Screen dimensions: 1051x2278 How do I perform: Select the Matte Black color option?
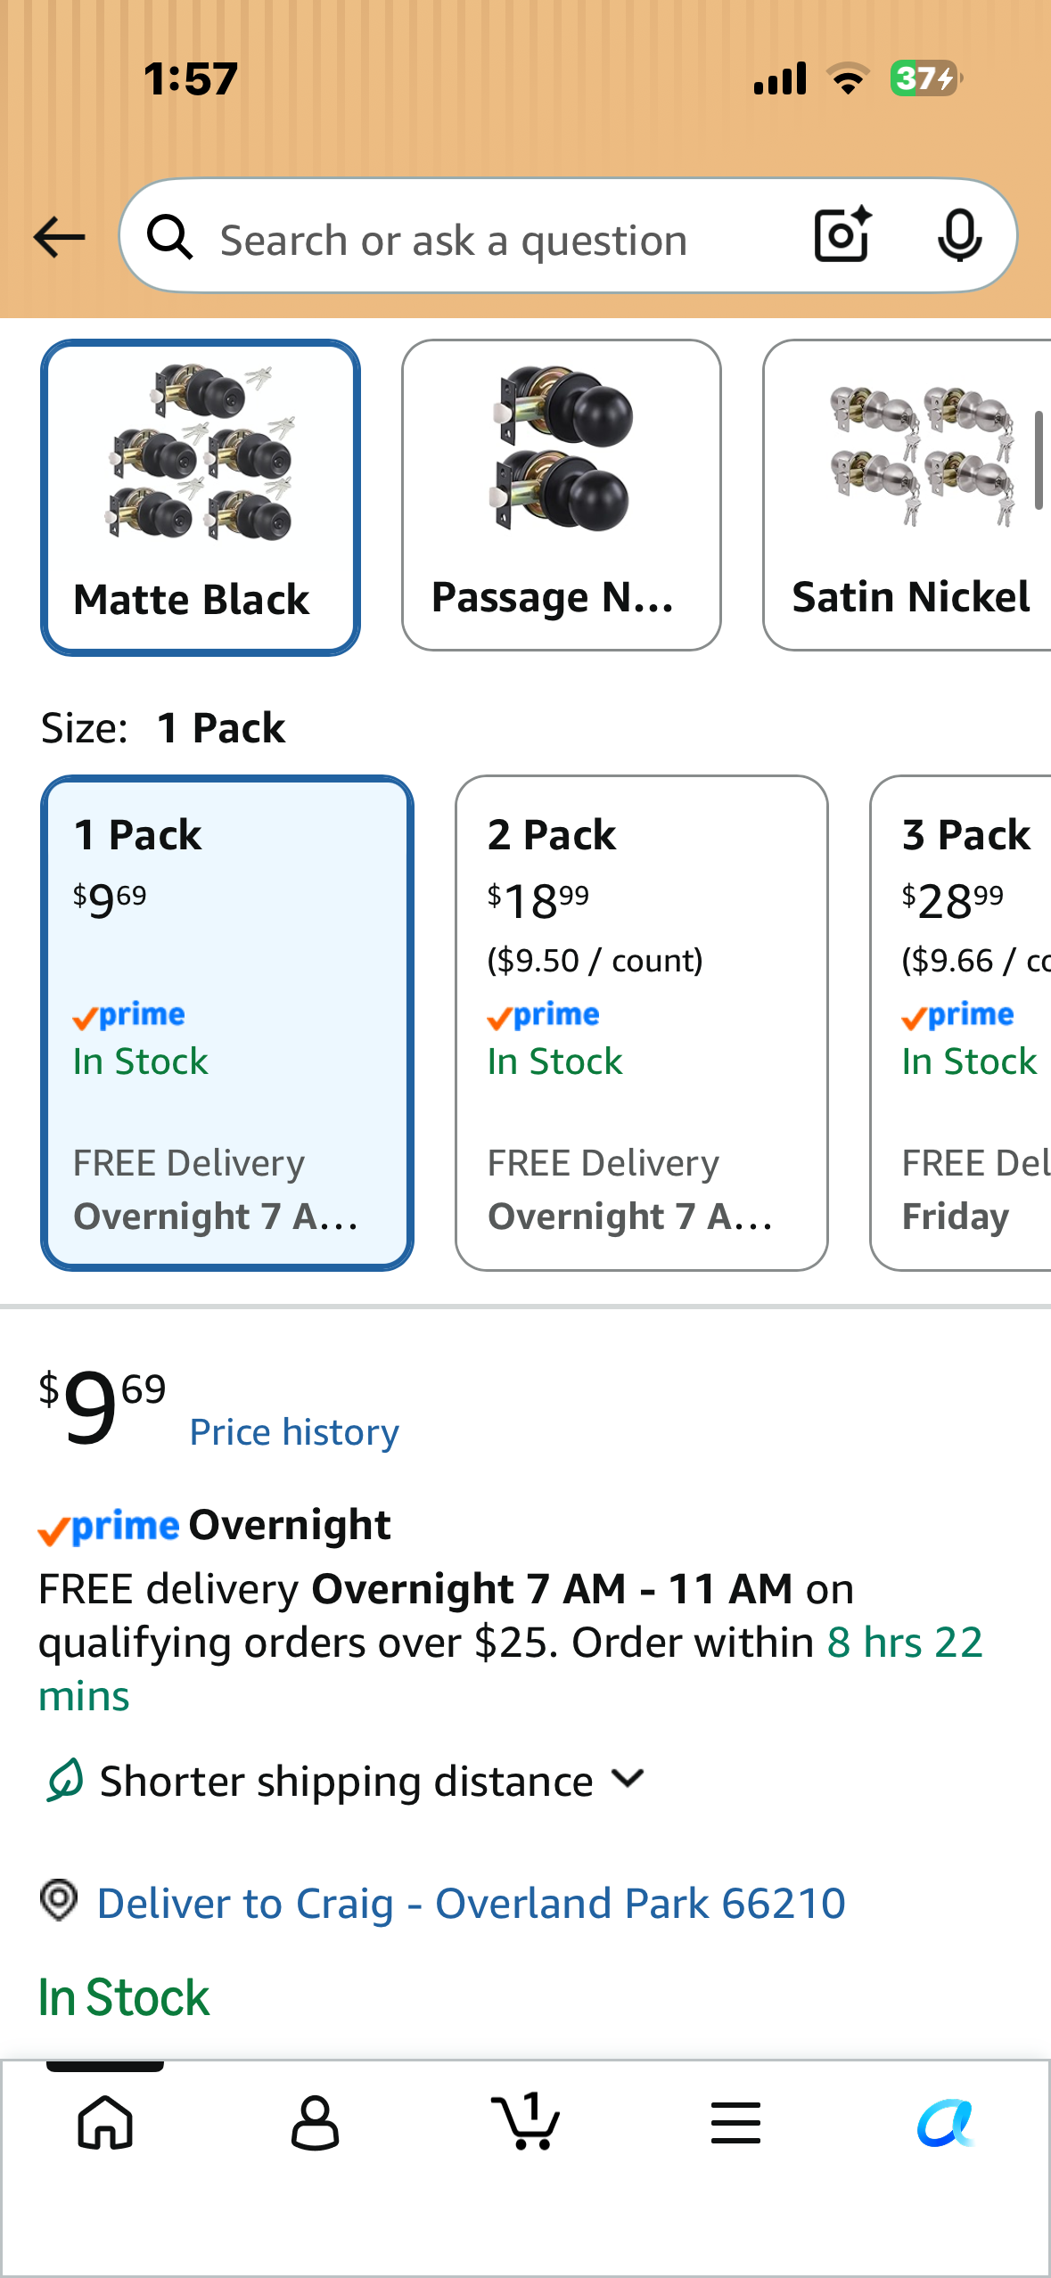click(201, 497)
